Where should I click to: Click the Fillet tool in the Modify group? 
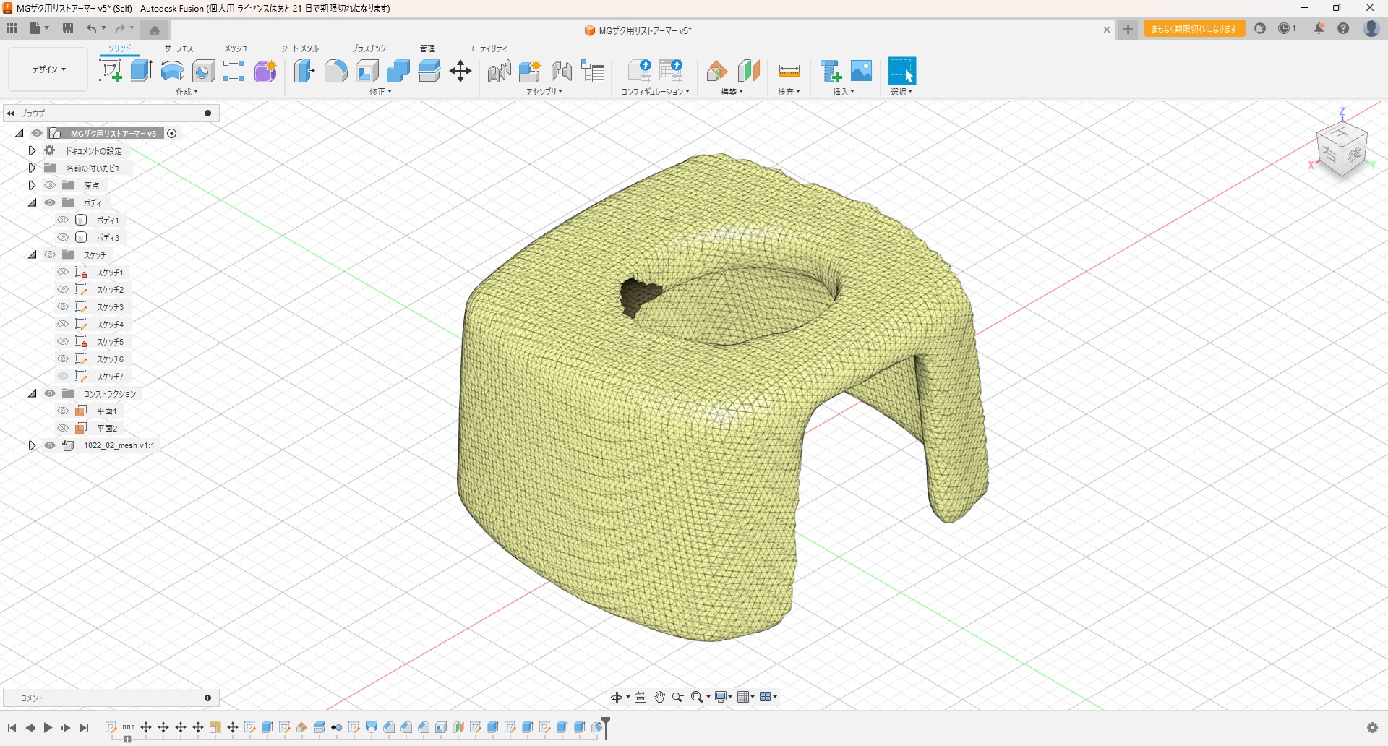click(335, 71)
